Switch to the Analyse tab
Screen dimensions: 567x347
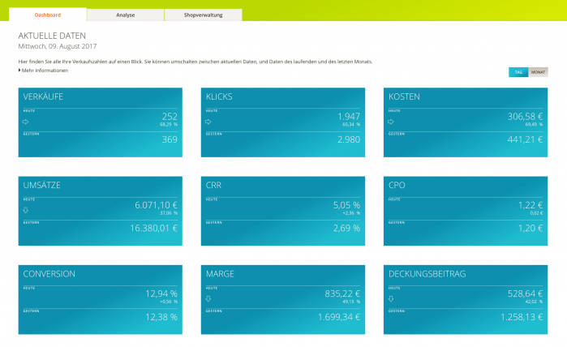point(125,15)
